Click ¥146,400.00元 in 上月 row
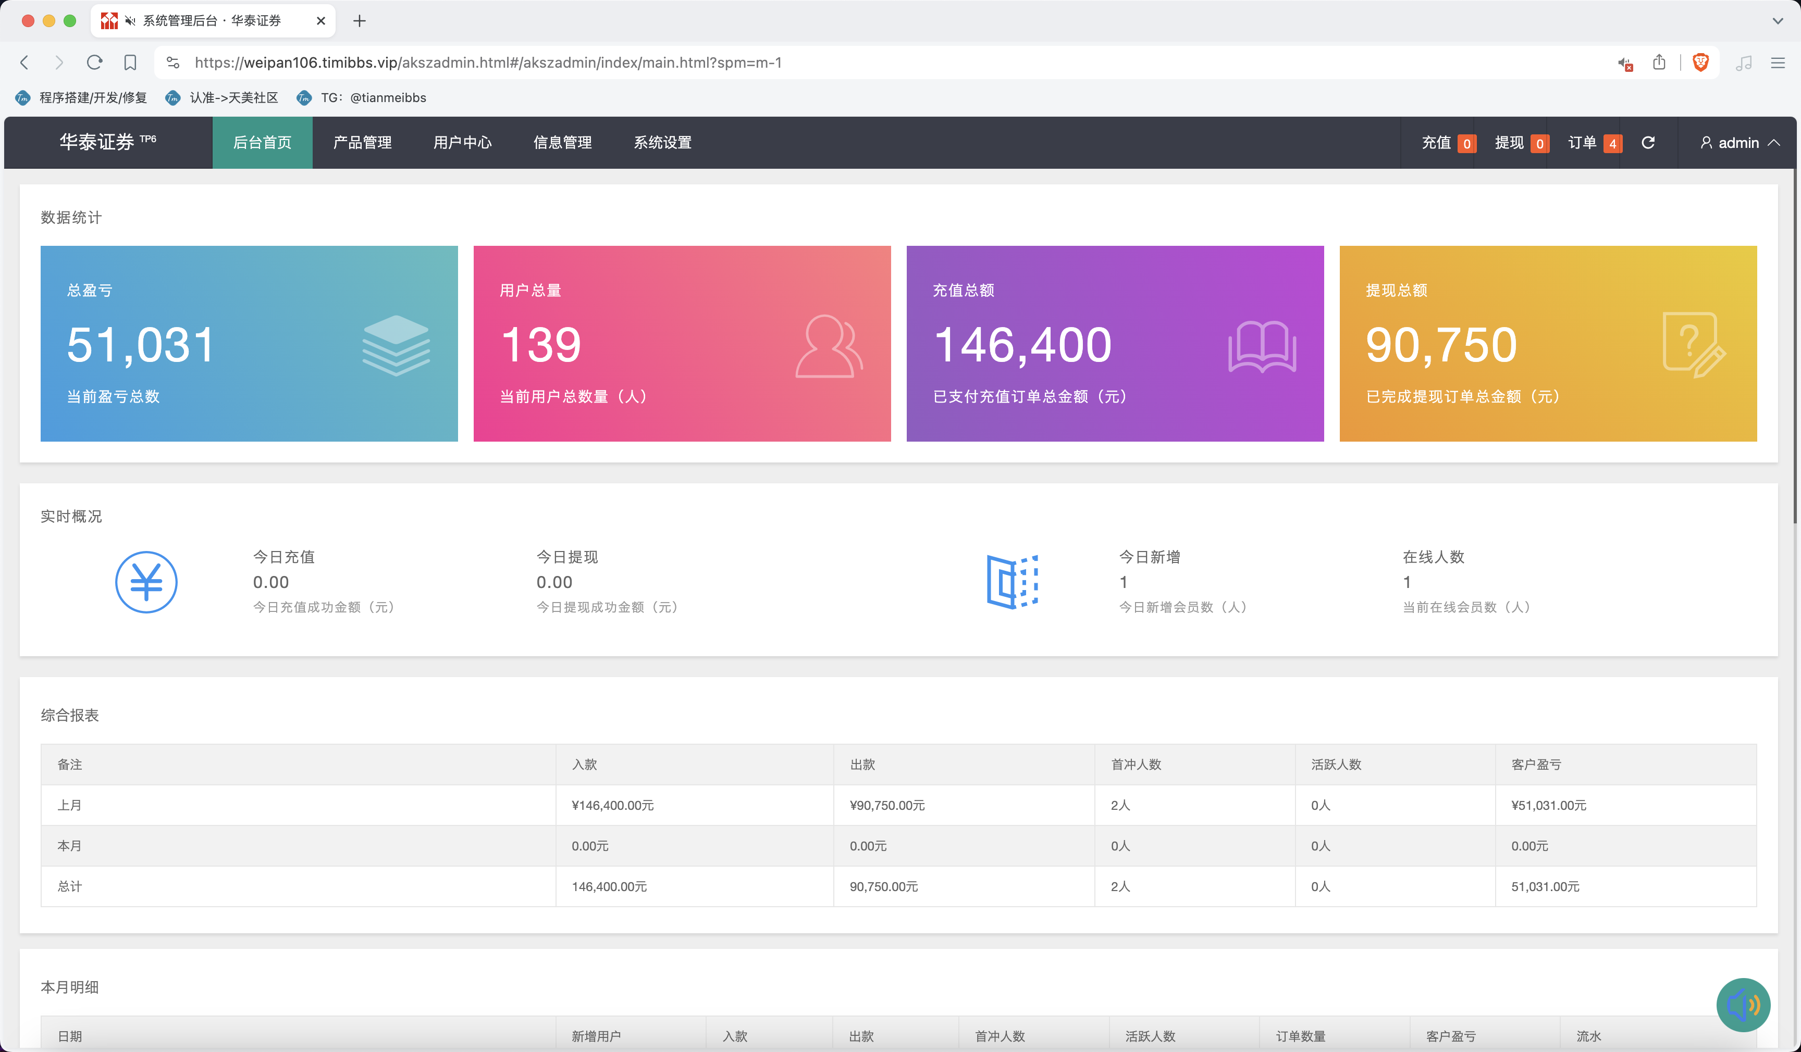This screenshot has width=1801, height=1052. (612, 805)
